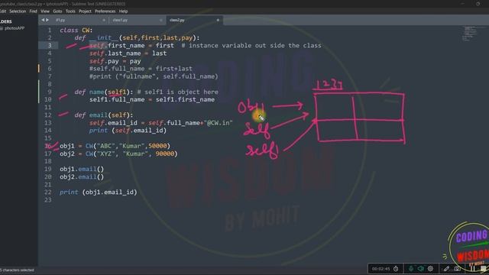Open the Preferences menu
The image size is (489, 275).
pyautogui.click(x=105, y=11)
